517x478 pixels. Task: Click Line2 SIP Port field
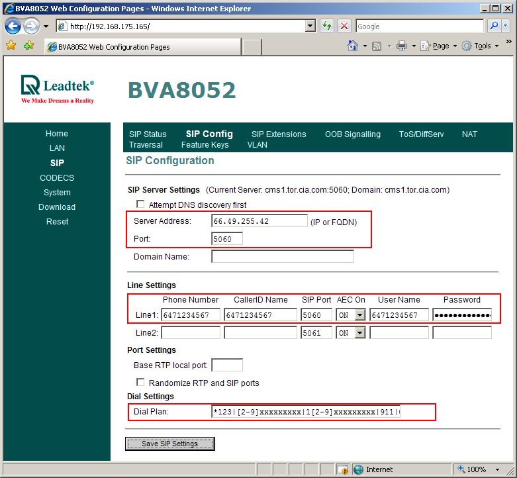[316, 332]
